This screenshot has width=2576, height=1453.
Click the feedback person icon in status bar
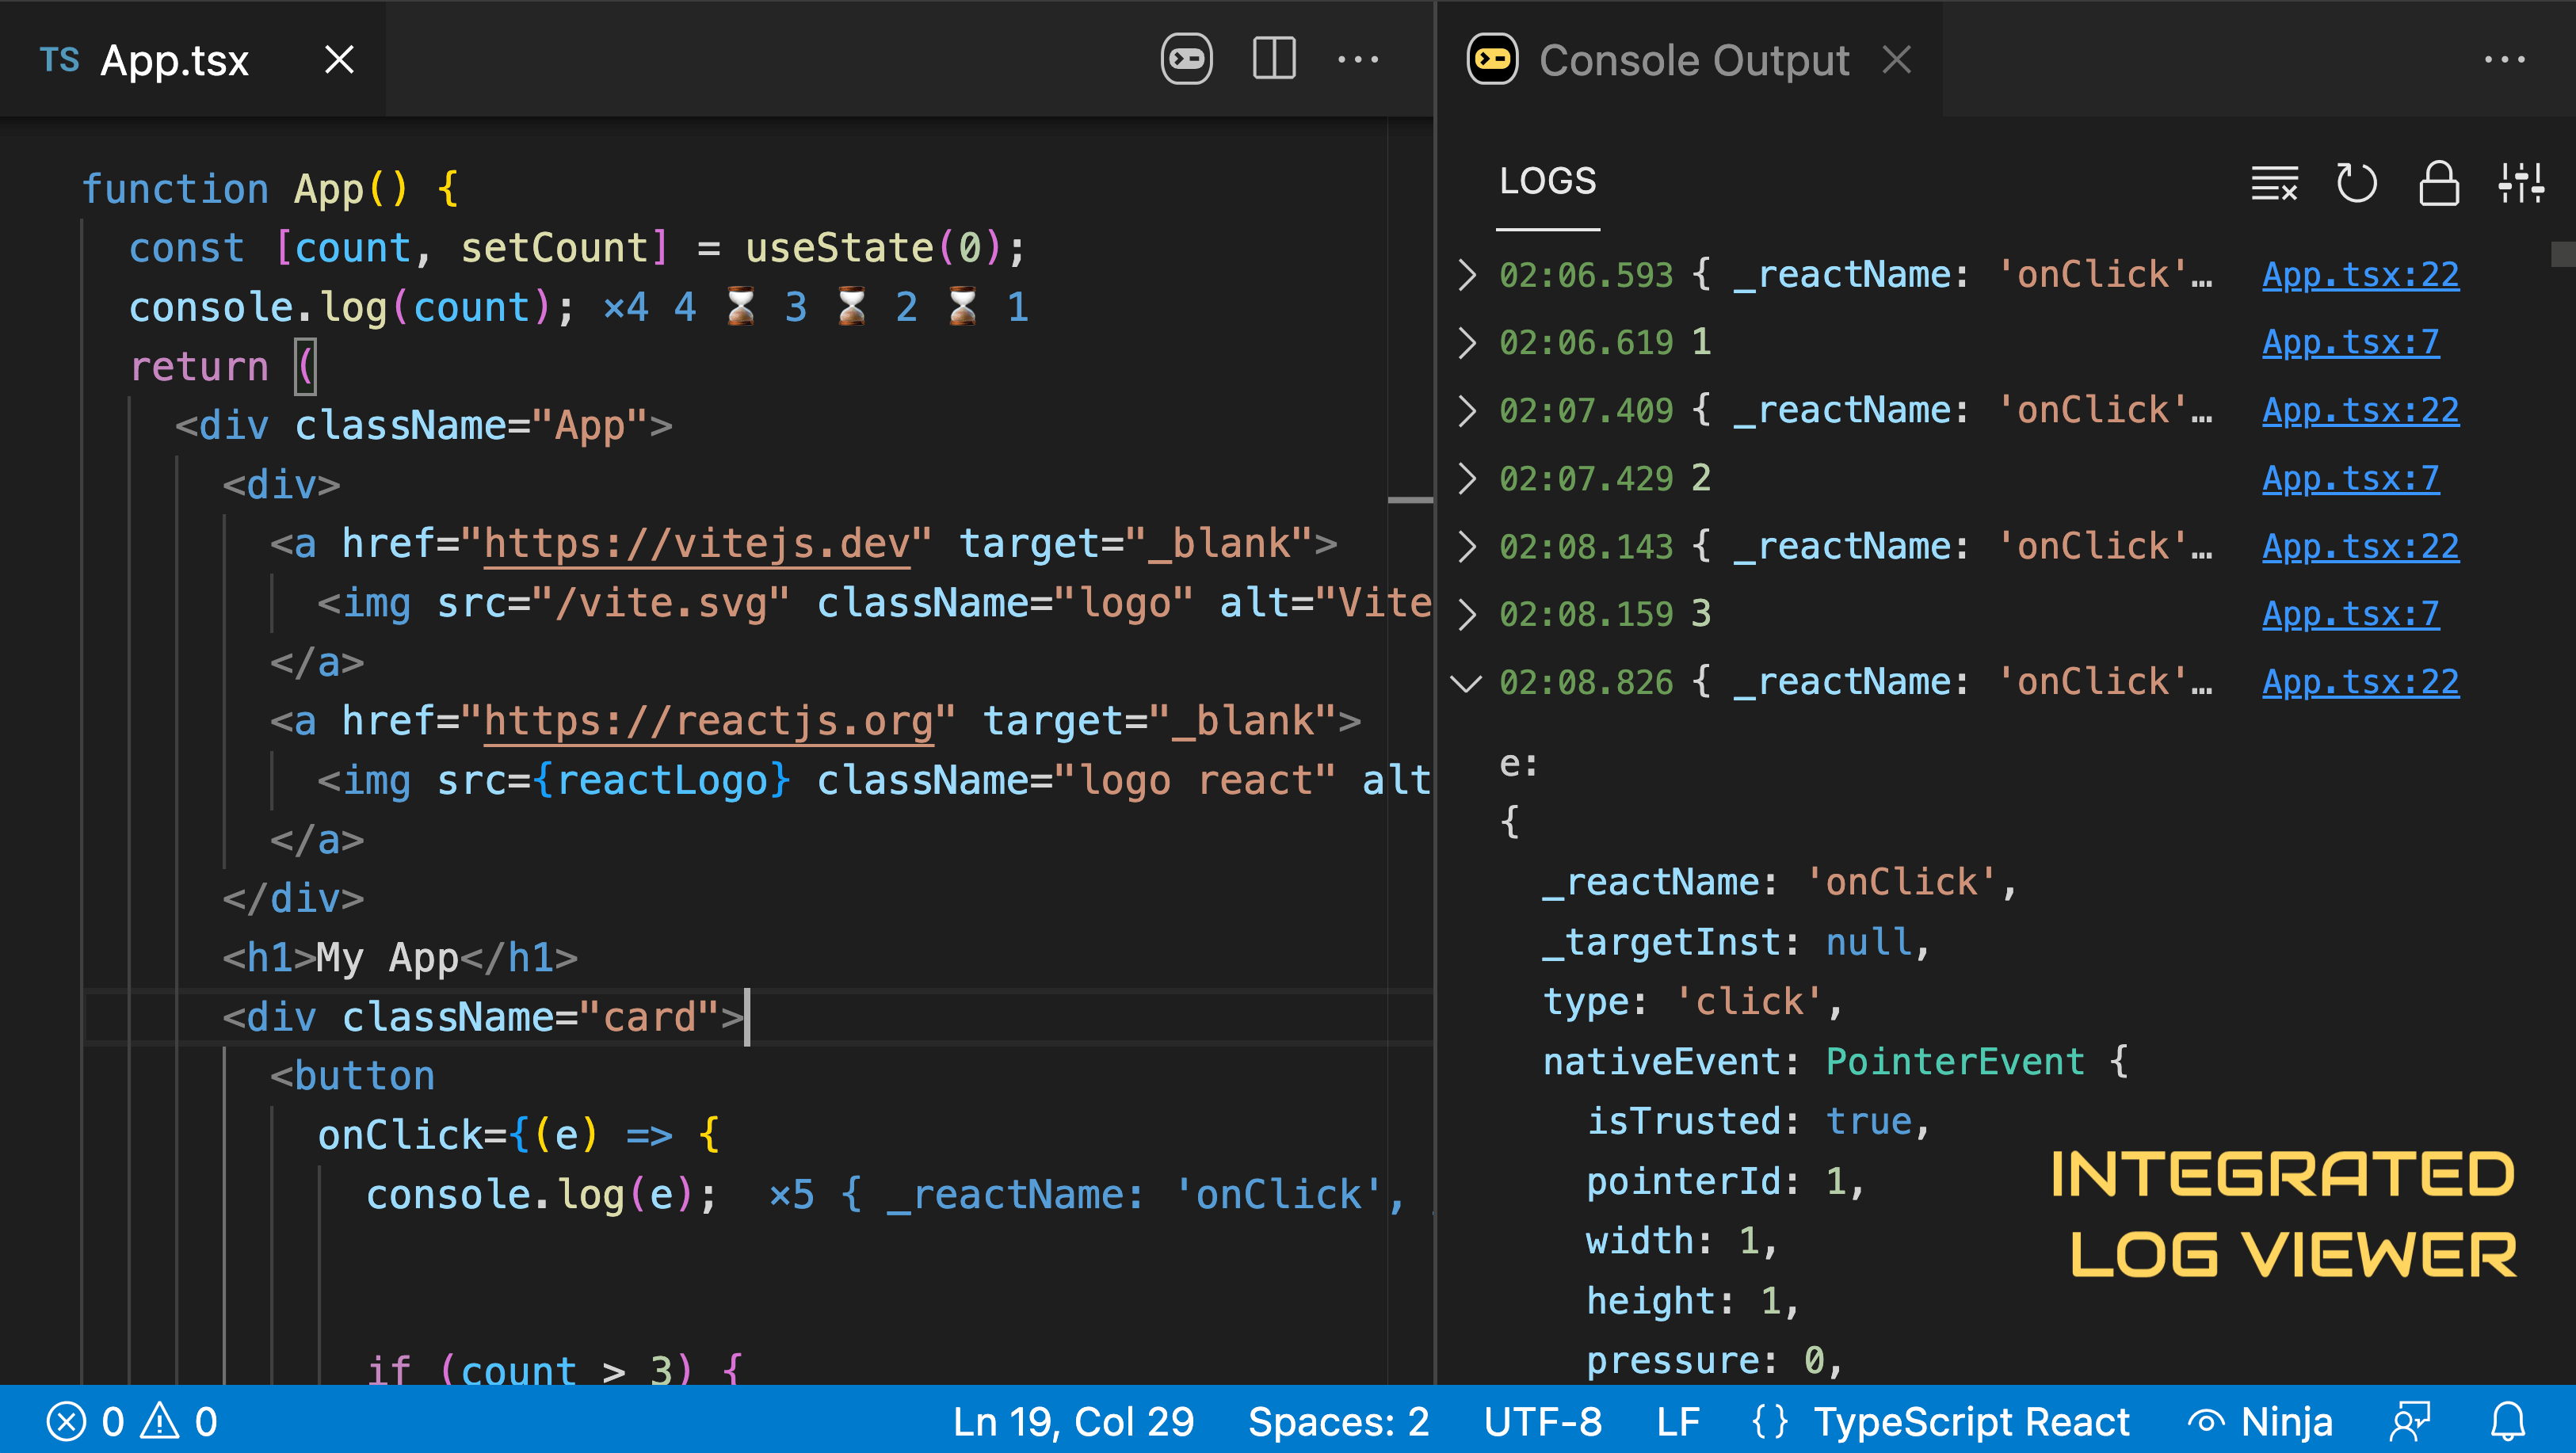click(2410, 1421)
